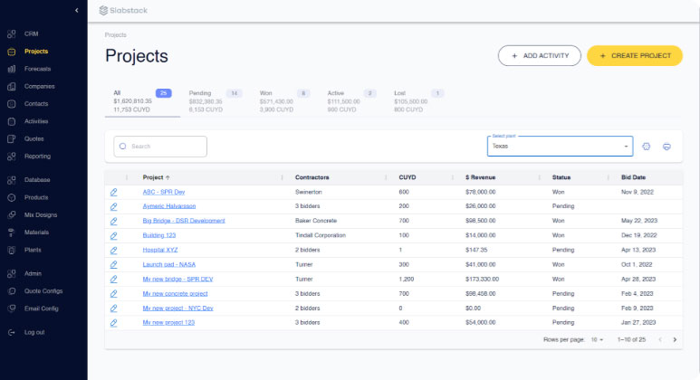Viewport: 700px width, 380px height.
Task: Click the edit pencil for ABC - SPR Dev
Action: pyautogui.click(x=113, y=192)
